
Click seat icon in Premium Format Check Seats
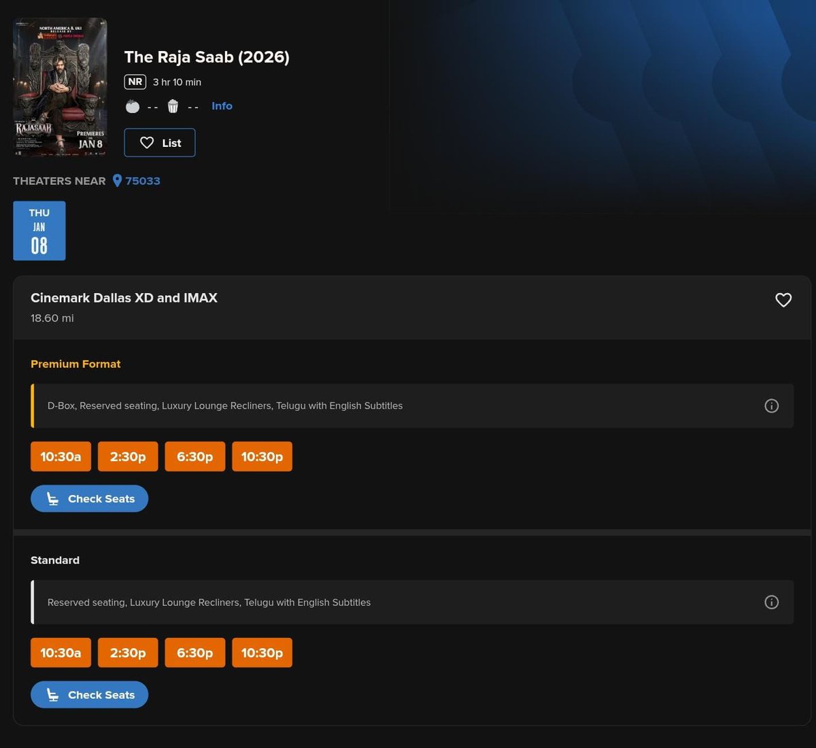click(x=52, y=499)
